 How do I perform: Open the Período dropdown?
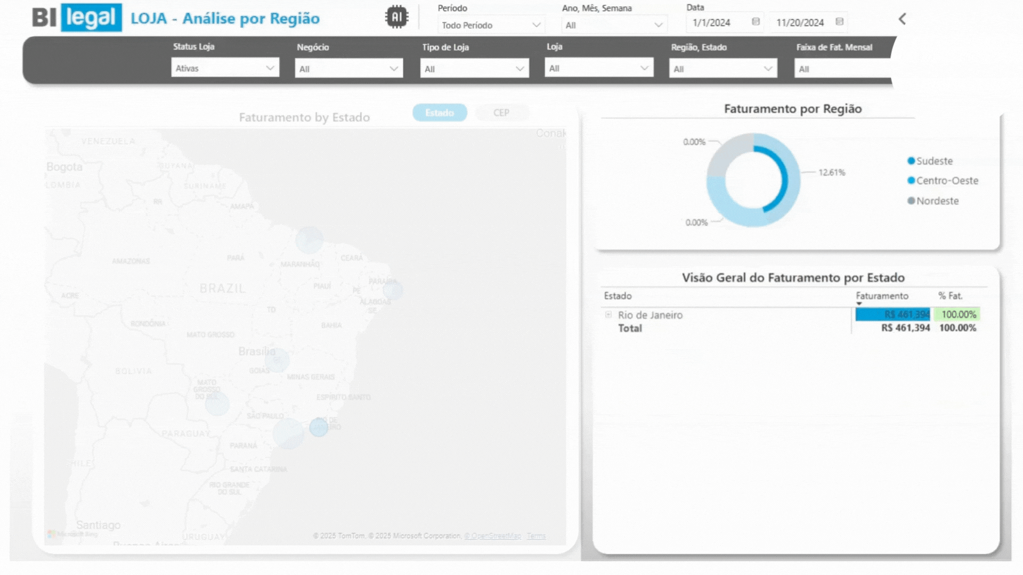pos(491,25)
